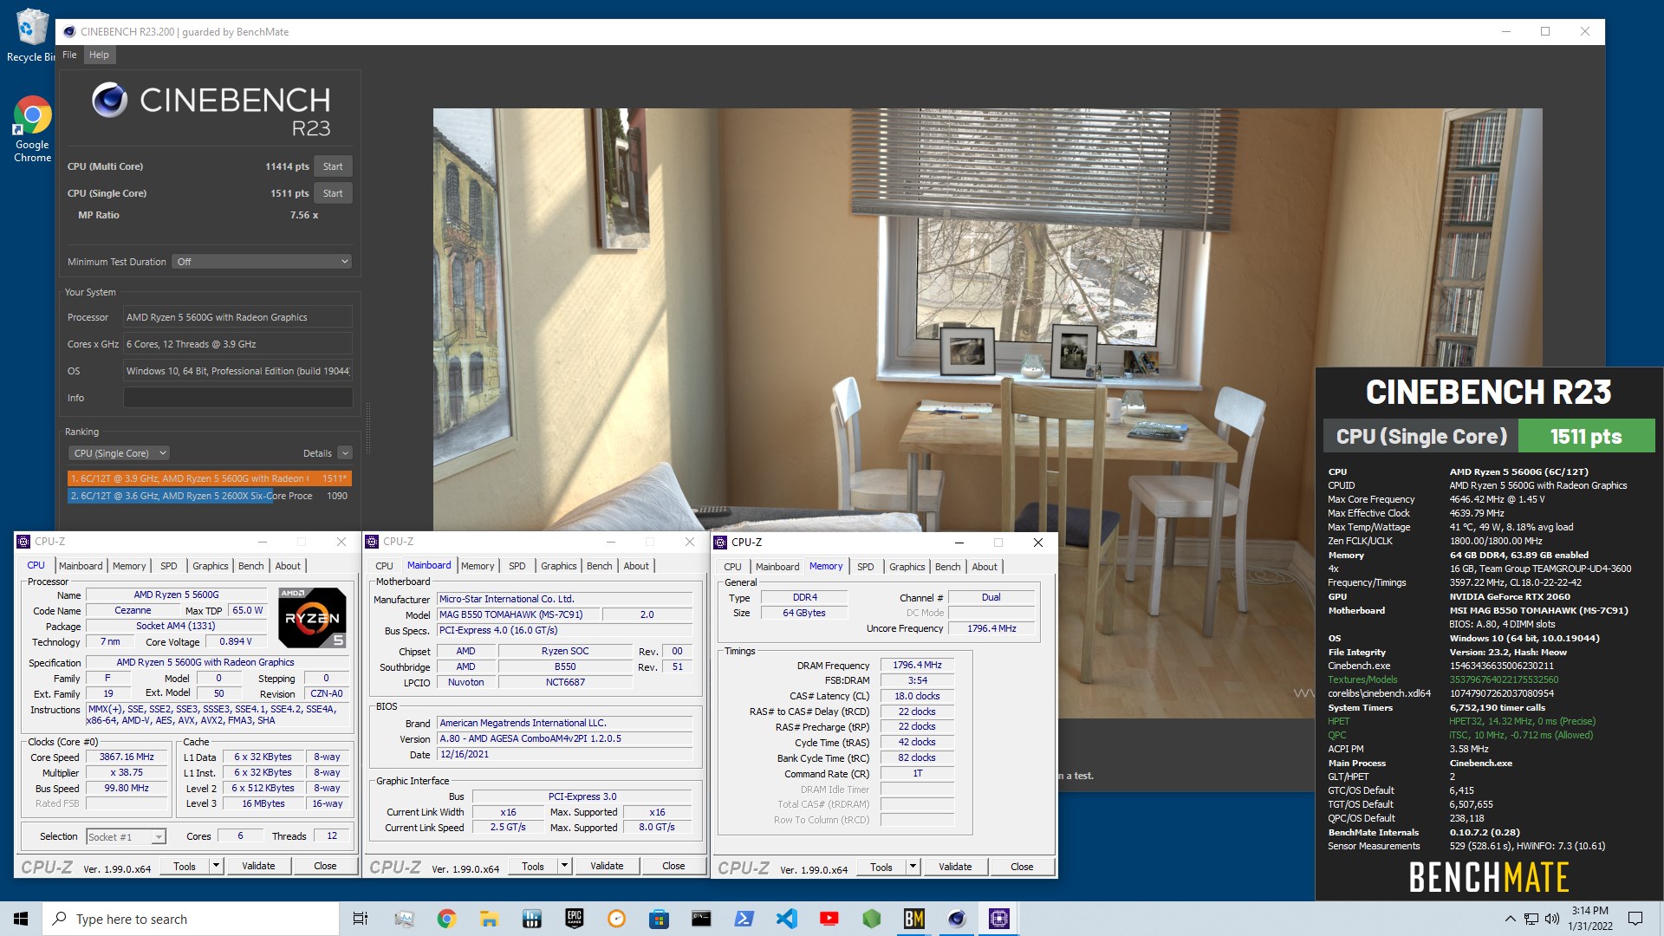
Task: Click Validate in the leftmost CPU-Z window
Action: (x=258, y=866)
